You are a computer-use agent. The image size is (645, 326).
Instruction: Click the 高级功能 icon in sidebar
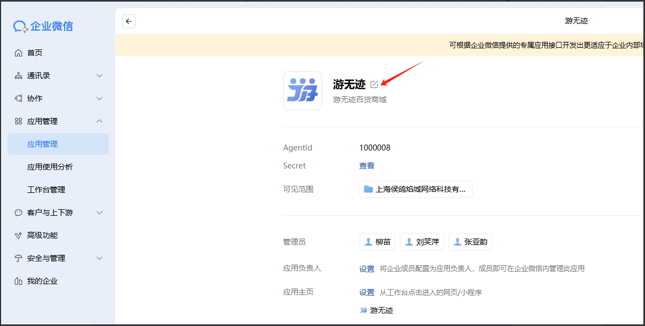[x=18, y=235]
